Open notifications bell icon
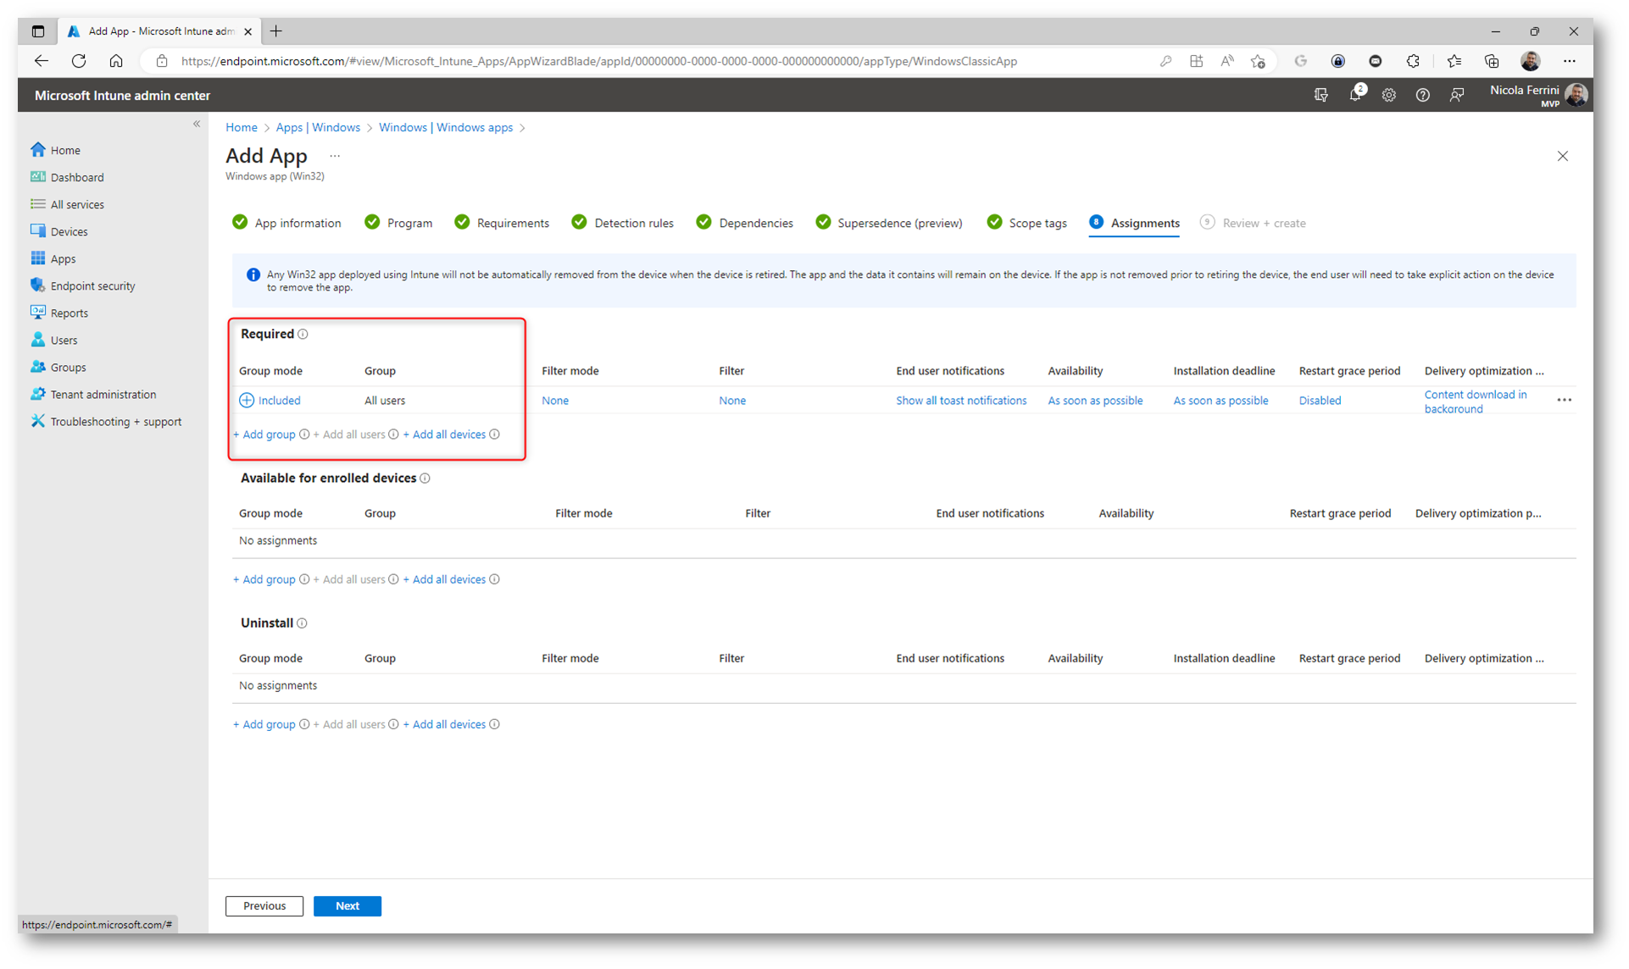The width and height of the screenshot is (1629, 969). tap(1354, 96)
